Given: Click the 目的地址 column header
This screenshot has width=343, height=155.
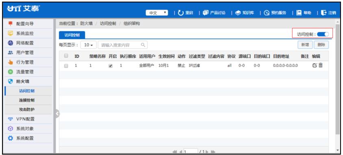Looking at the screenshot, I should (x=281, y=56).
